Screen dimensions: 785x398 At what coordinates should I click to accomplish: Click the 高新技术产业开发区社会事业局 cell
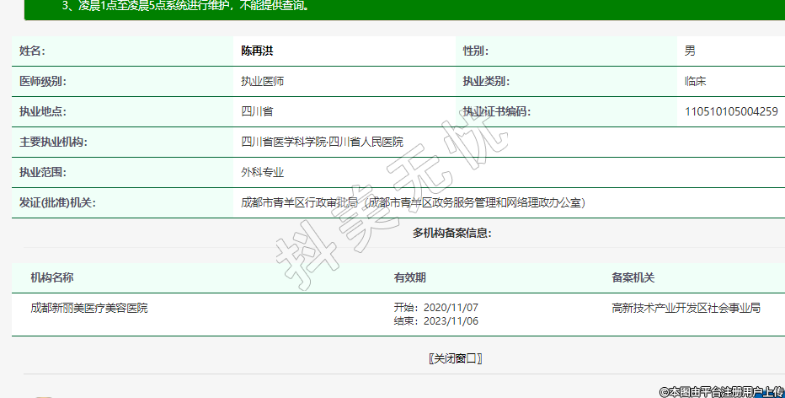[x=686, y=309]
